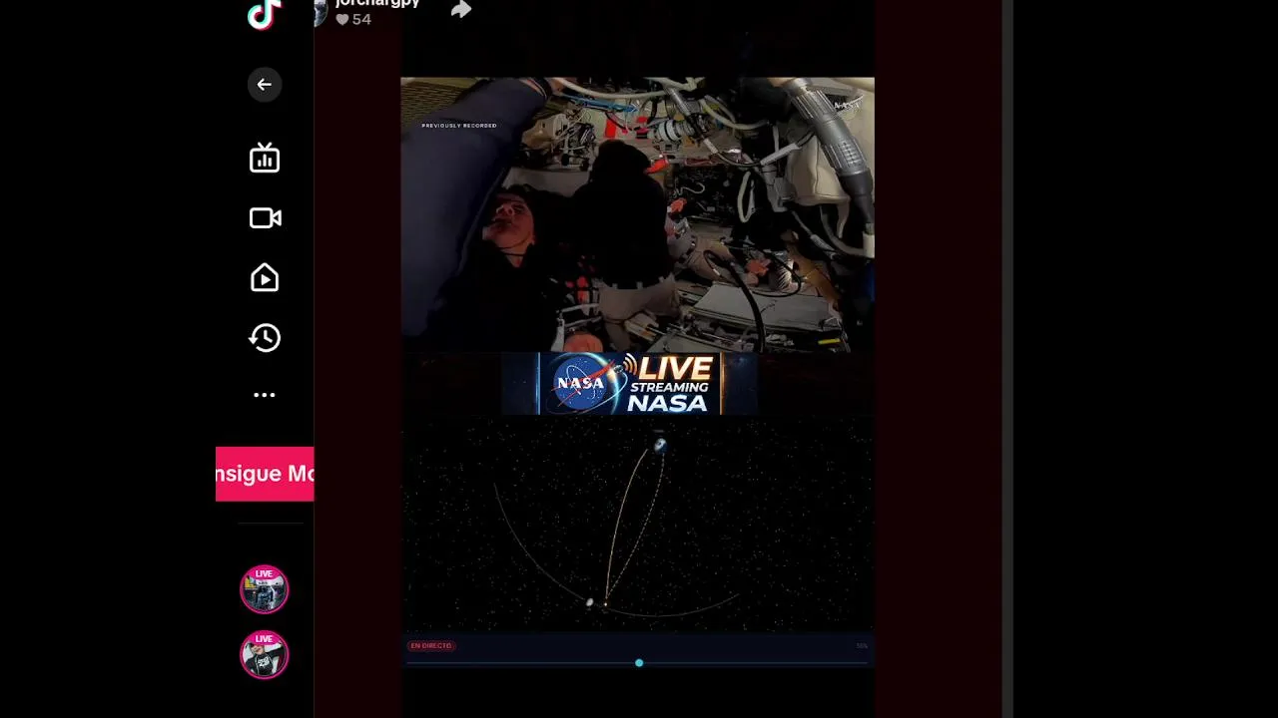Image resolution: width=1278 pixels, height=718 pixels.
Task: Click the pink 'nsigue Mo' button
Action: (x=265, y=474)
